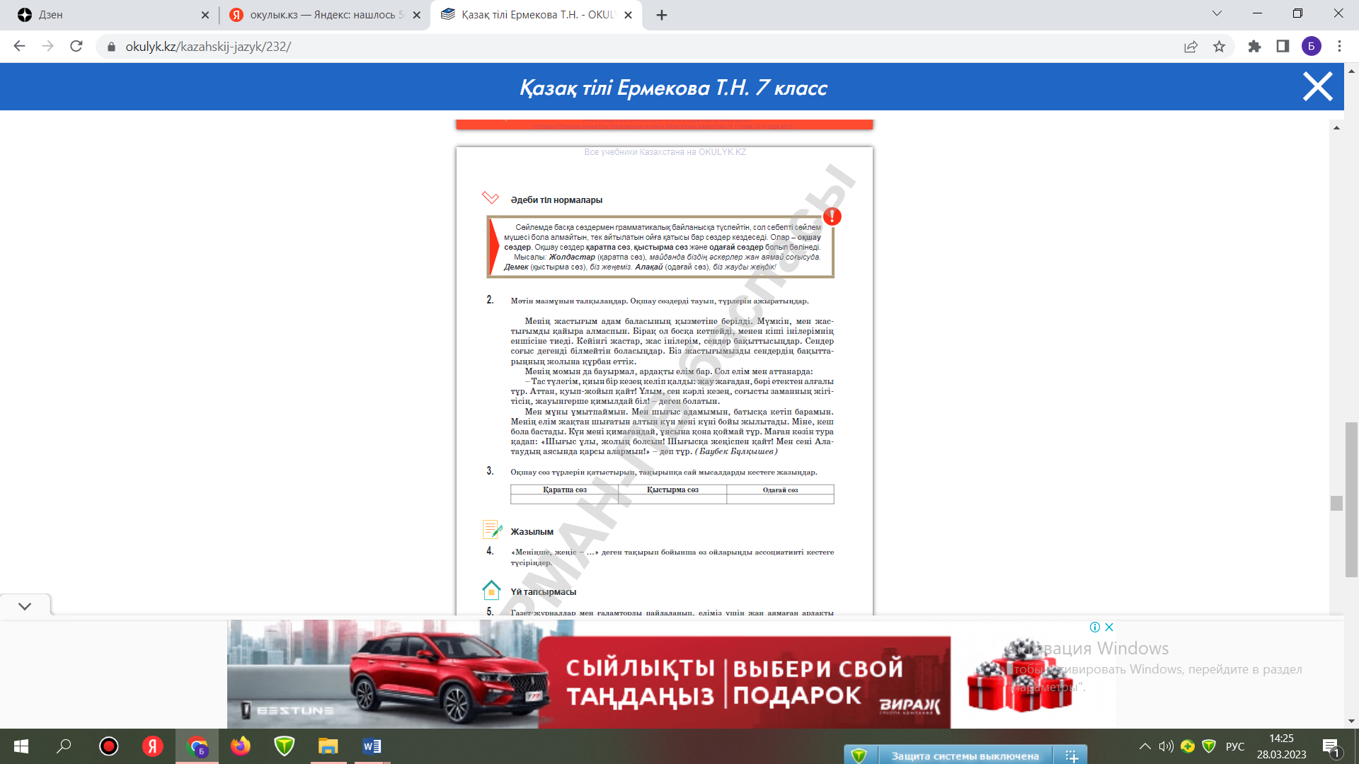Click the browser reload page icon
This screenshot has height=764, width=1359.
point(76,47)
